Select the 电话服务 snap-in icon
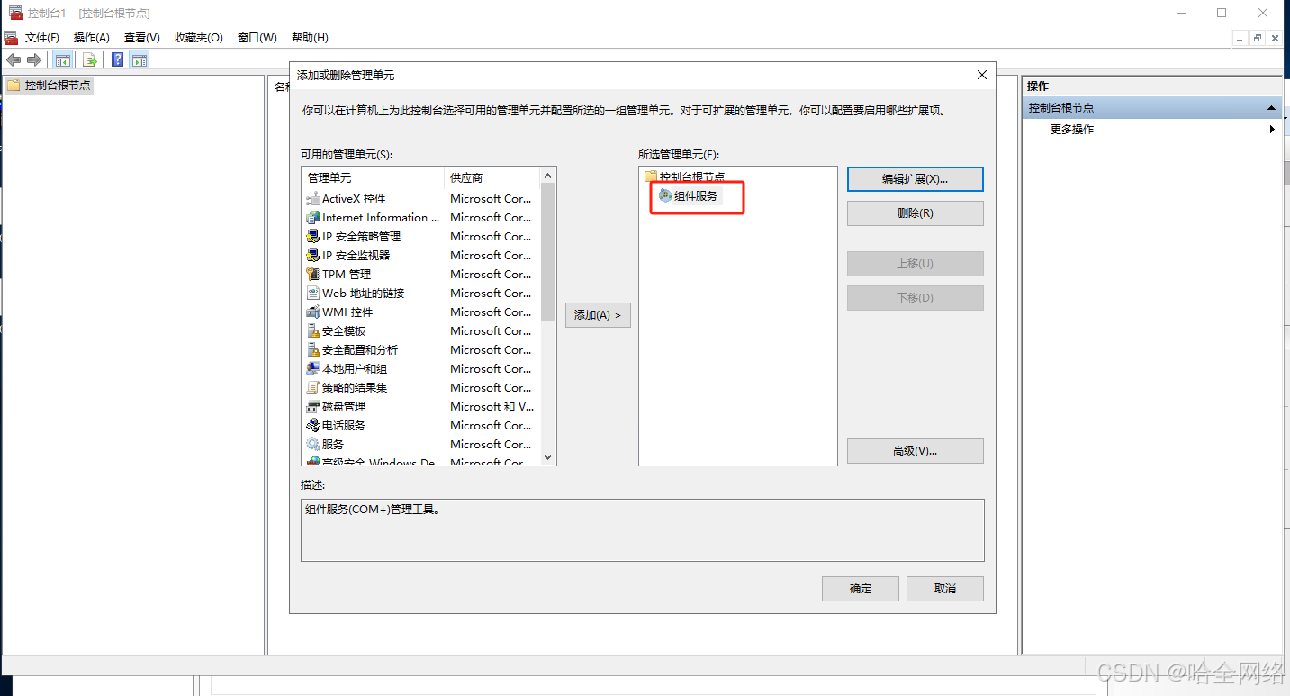 (x=313, y=426)
